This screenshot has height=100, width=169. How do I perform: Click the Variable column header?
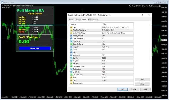[86, 24]
